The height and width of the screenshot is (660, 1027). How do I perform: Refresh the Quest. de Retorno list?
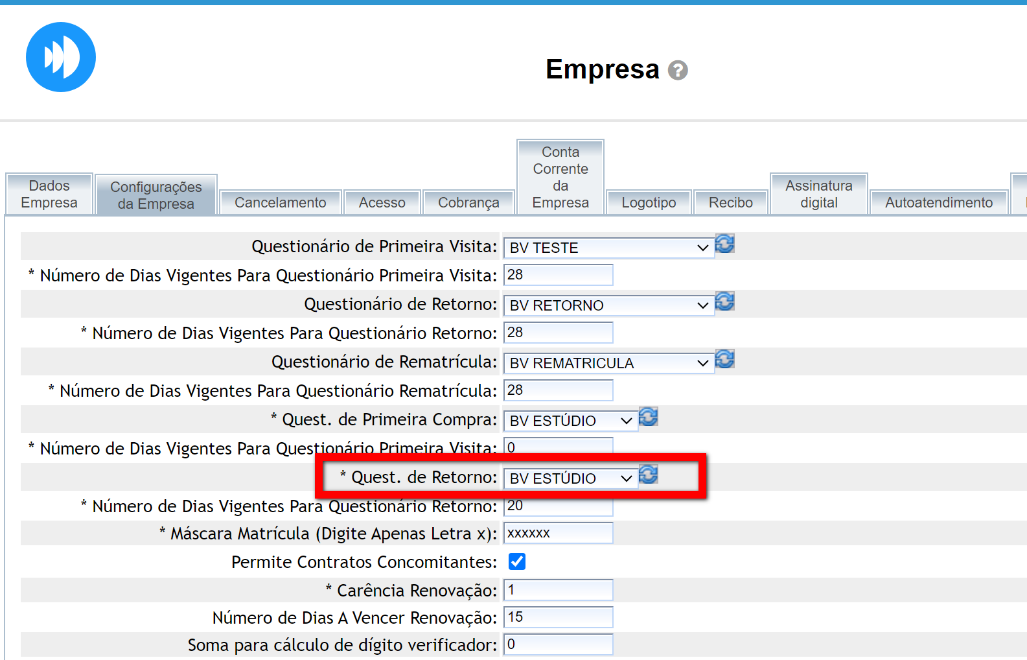point(648,475)
